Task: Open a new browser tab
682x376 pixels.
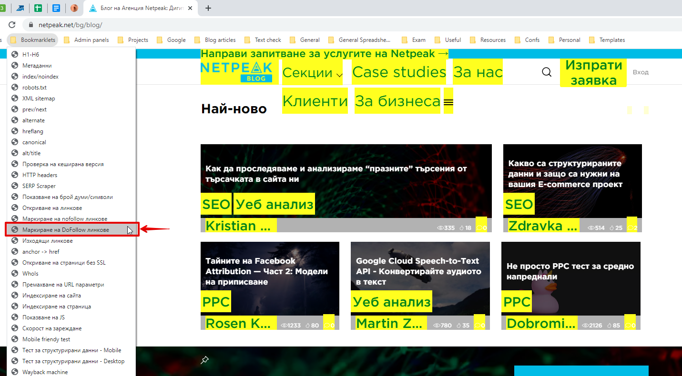Action: [208, 8]
